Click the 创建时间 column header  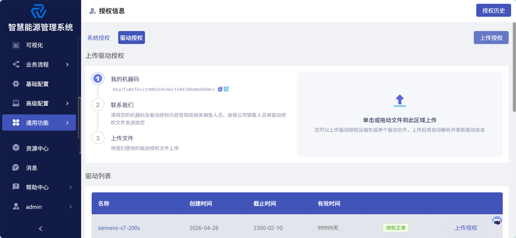click(201, 203)
